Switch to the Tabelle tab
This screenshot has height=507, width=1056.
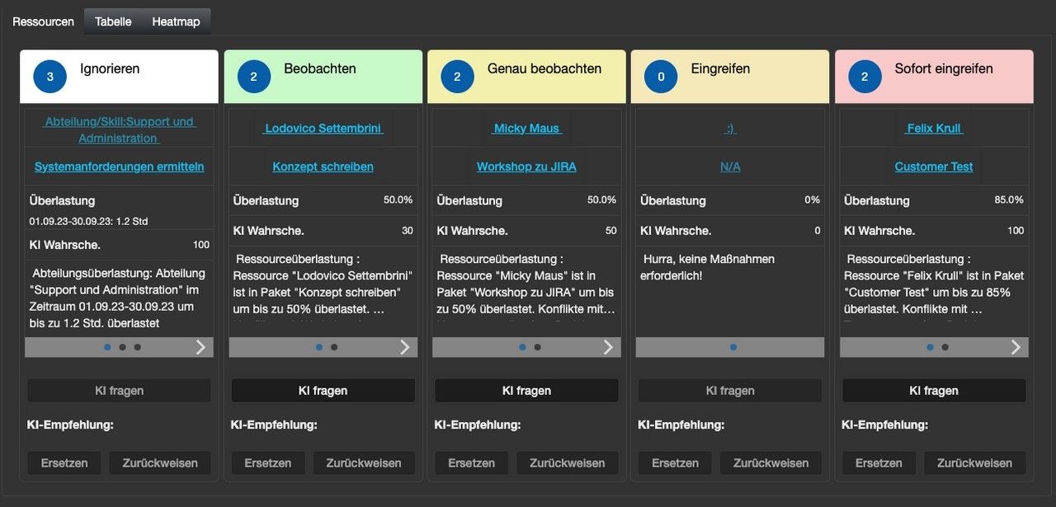pos(113,21)
